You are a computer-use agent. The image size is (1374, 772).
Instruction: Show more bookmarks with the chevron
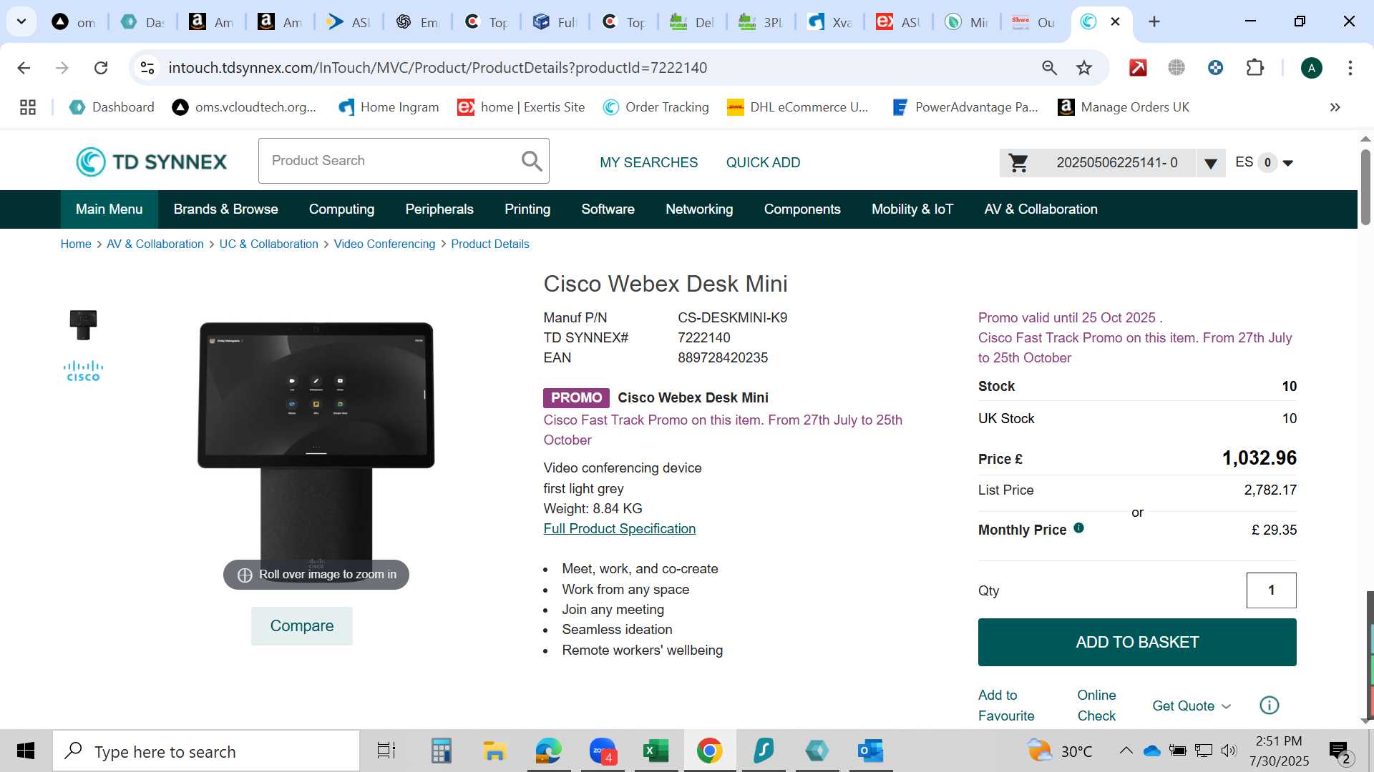1335,107
